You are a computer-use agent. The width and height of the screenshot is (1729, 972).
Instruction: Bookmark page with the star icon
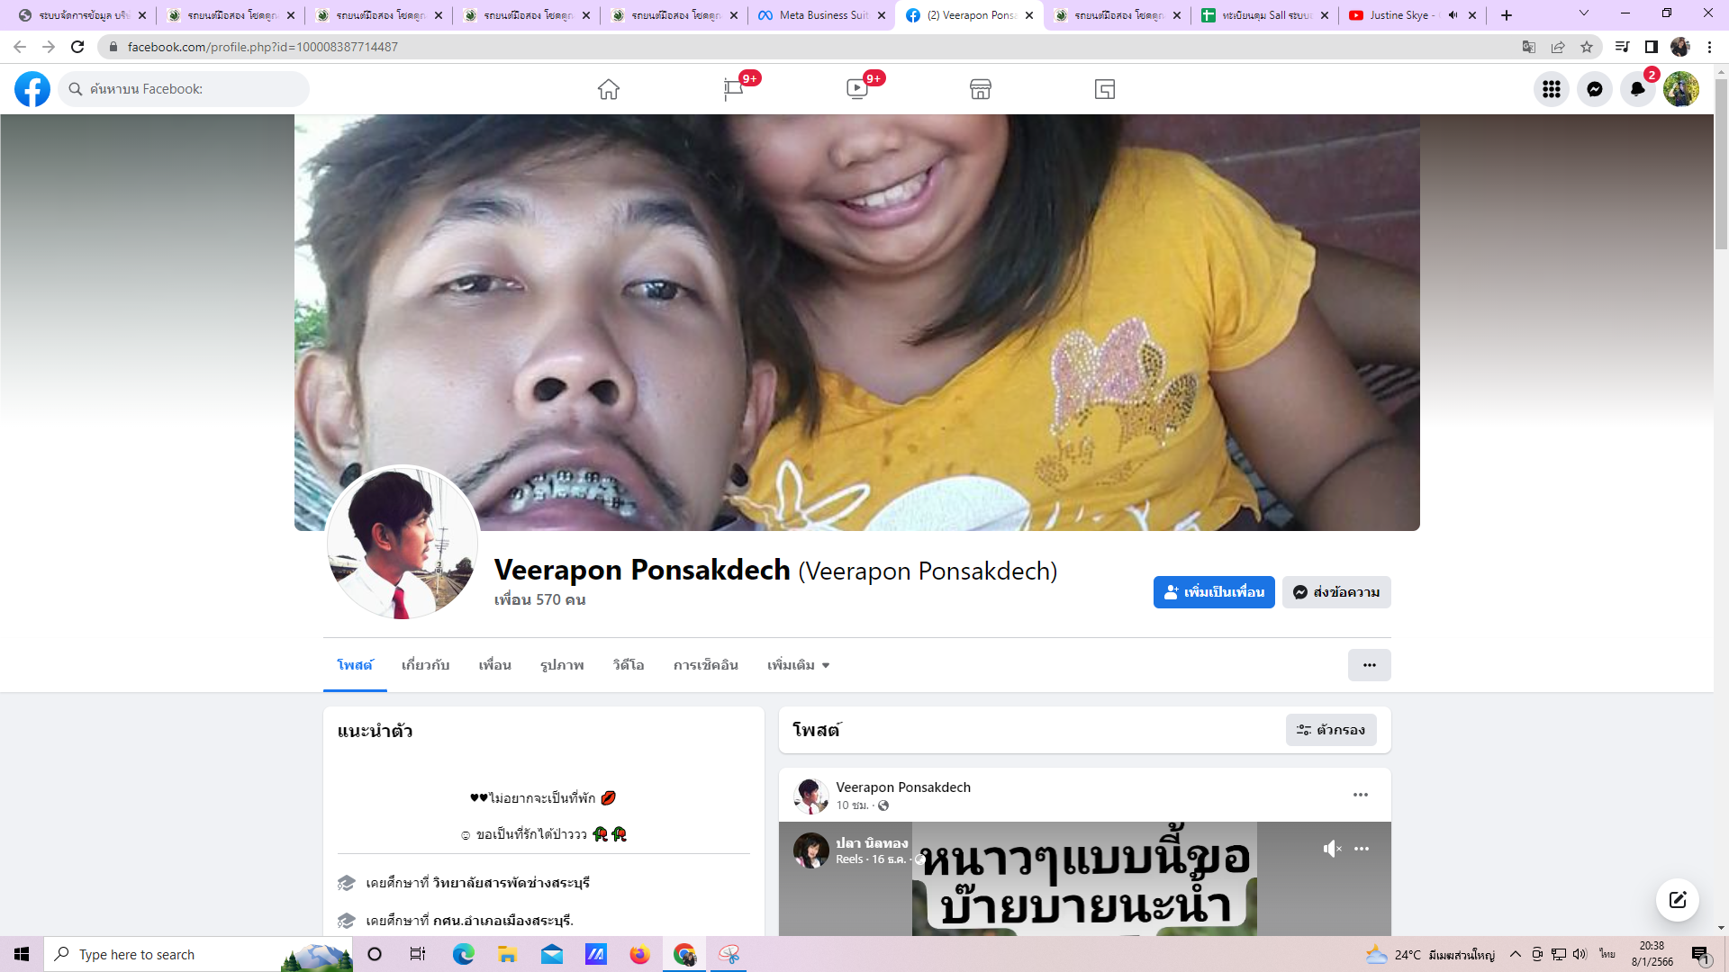[x=1587, y=47]
